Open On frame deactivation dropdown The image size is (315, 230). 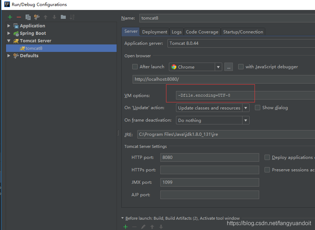246,120
